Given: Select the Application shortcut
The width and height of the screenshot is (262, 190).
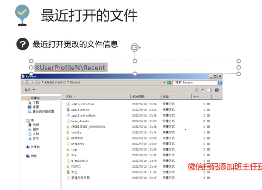Looking at the screenshot, I should pos(80,110).
